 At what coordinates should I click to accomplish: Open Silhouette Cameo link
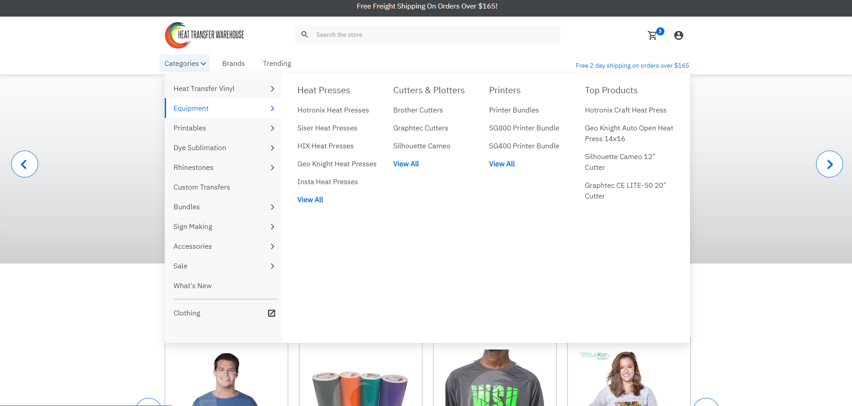(422, 146)
